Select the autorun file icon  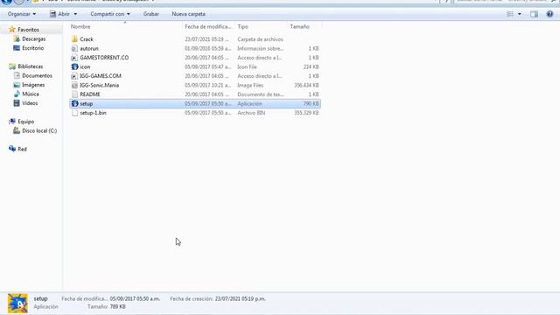click(74, 49)
